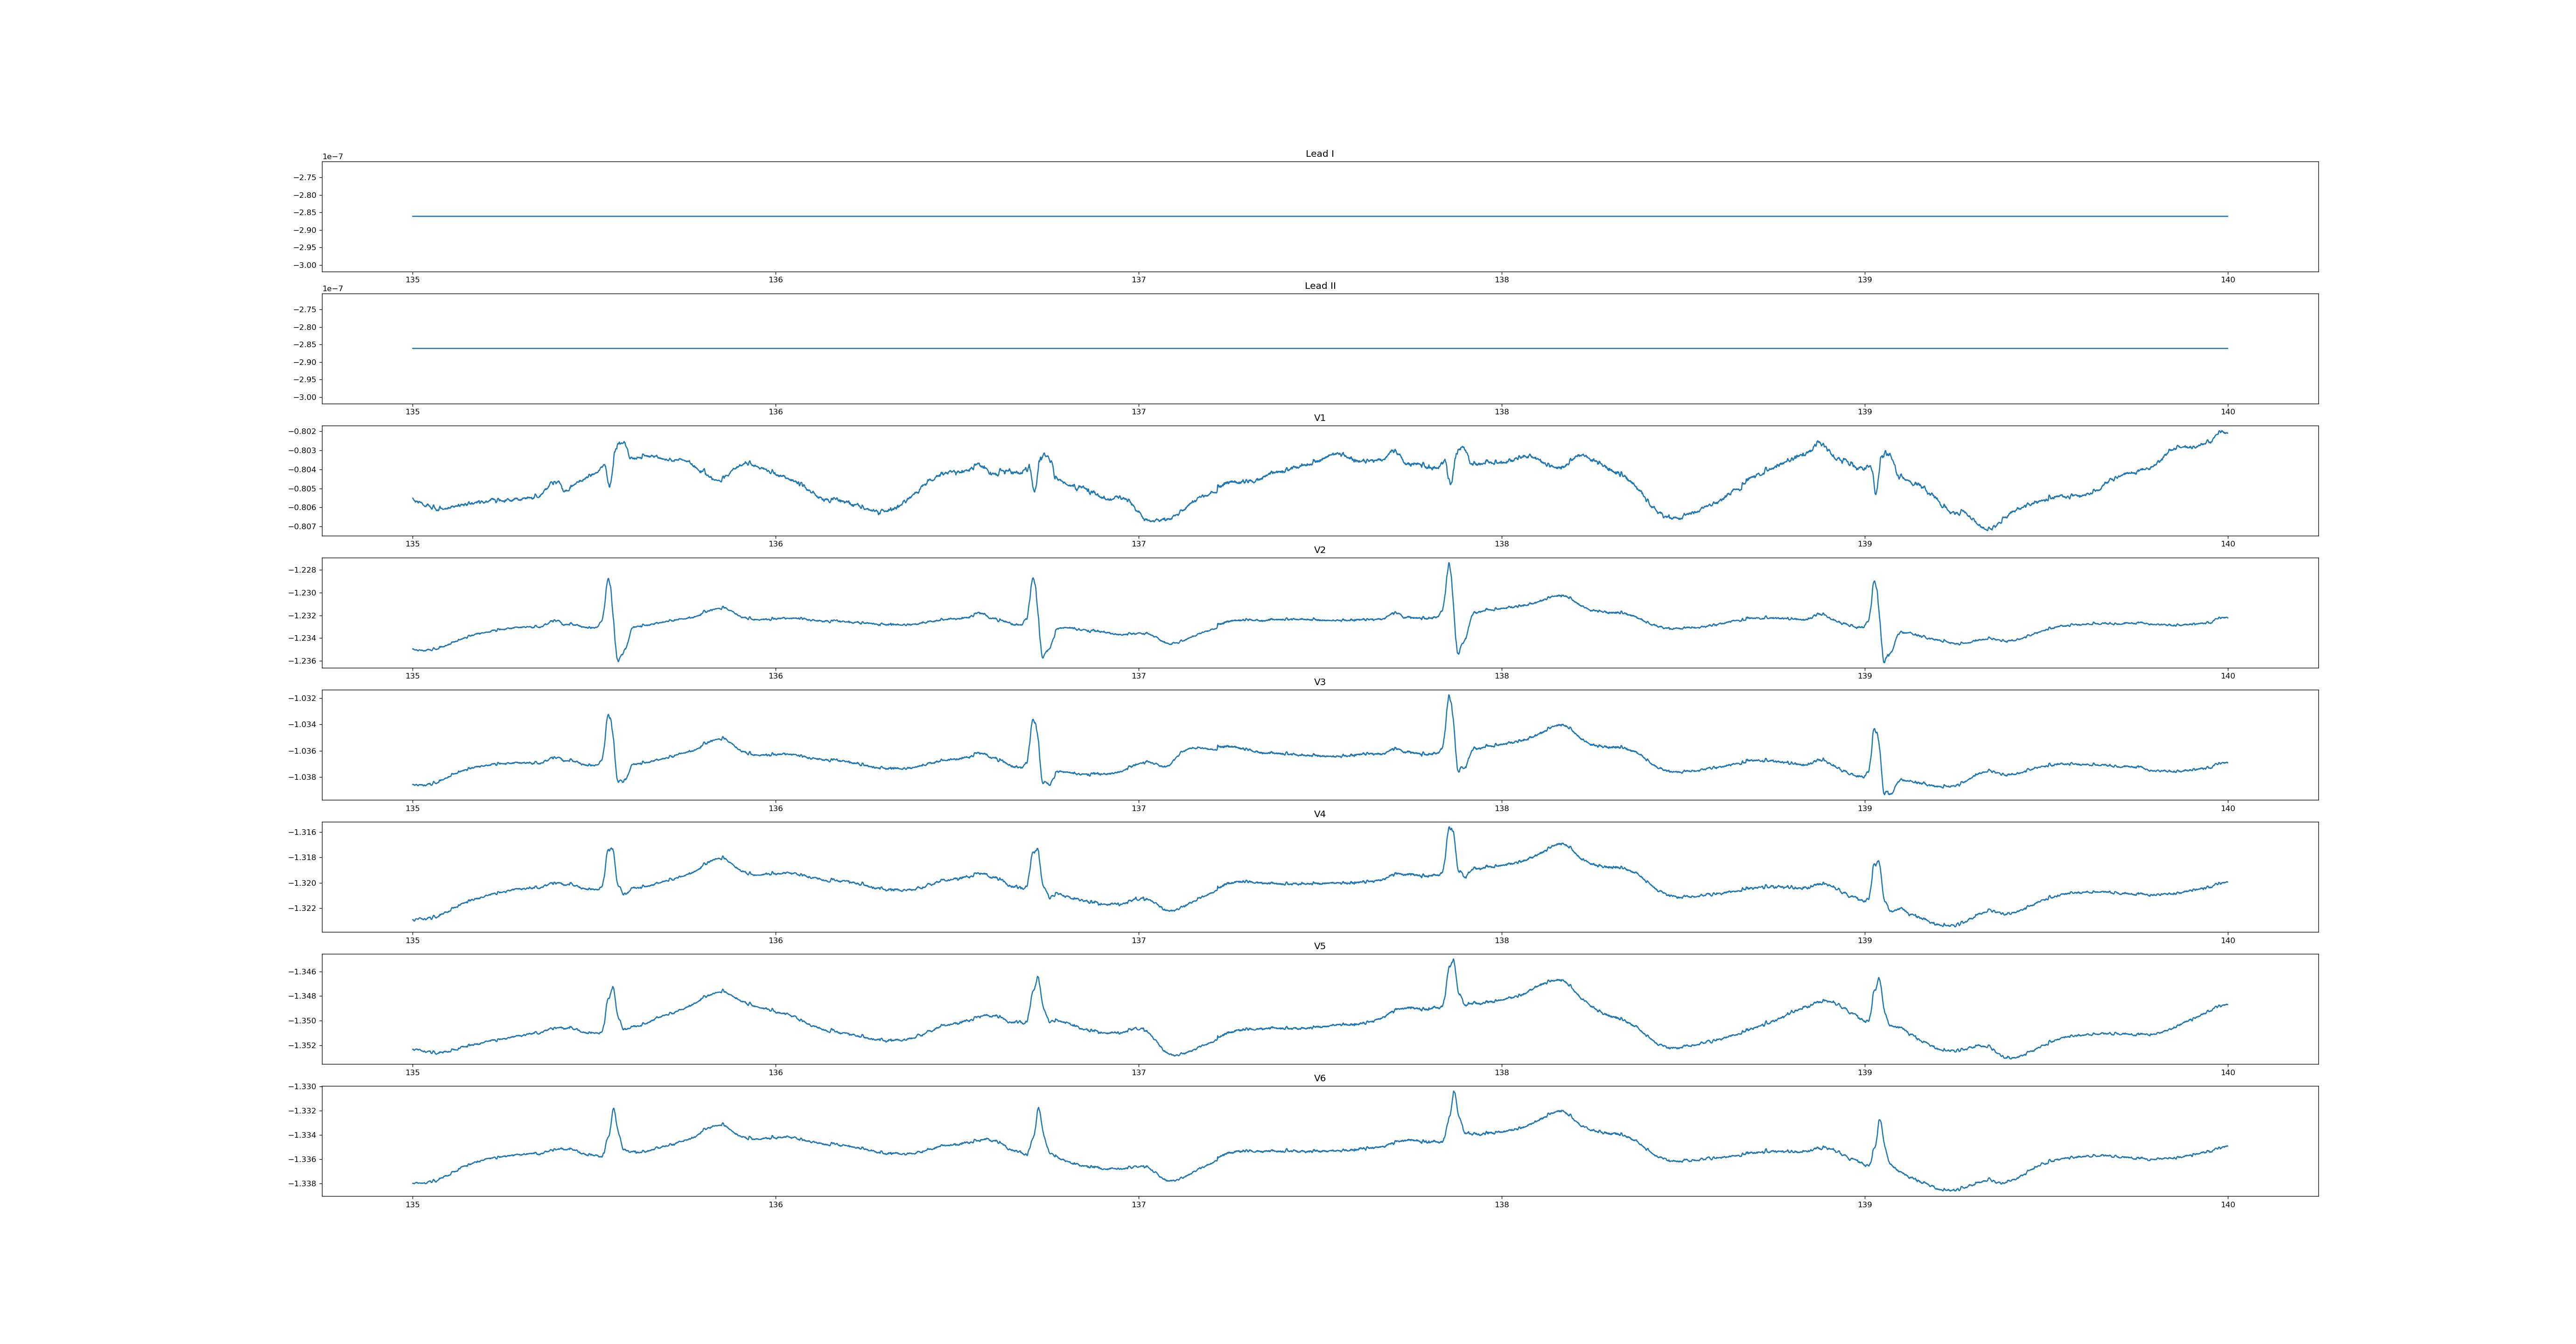Click the tallest QRS peak in V6 plot
Image resolution: width=2576 pixels, height=1344 pixels.
(x=1454, y=1092)
